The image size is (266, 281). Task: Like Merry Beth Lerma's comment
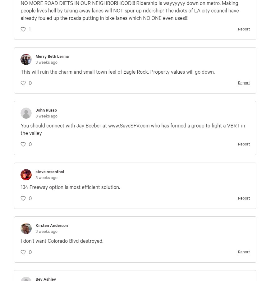[23, 83]
